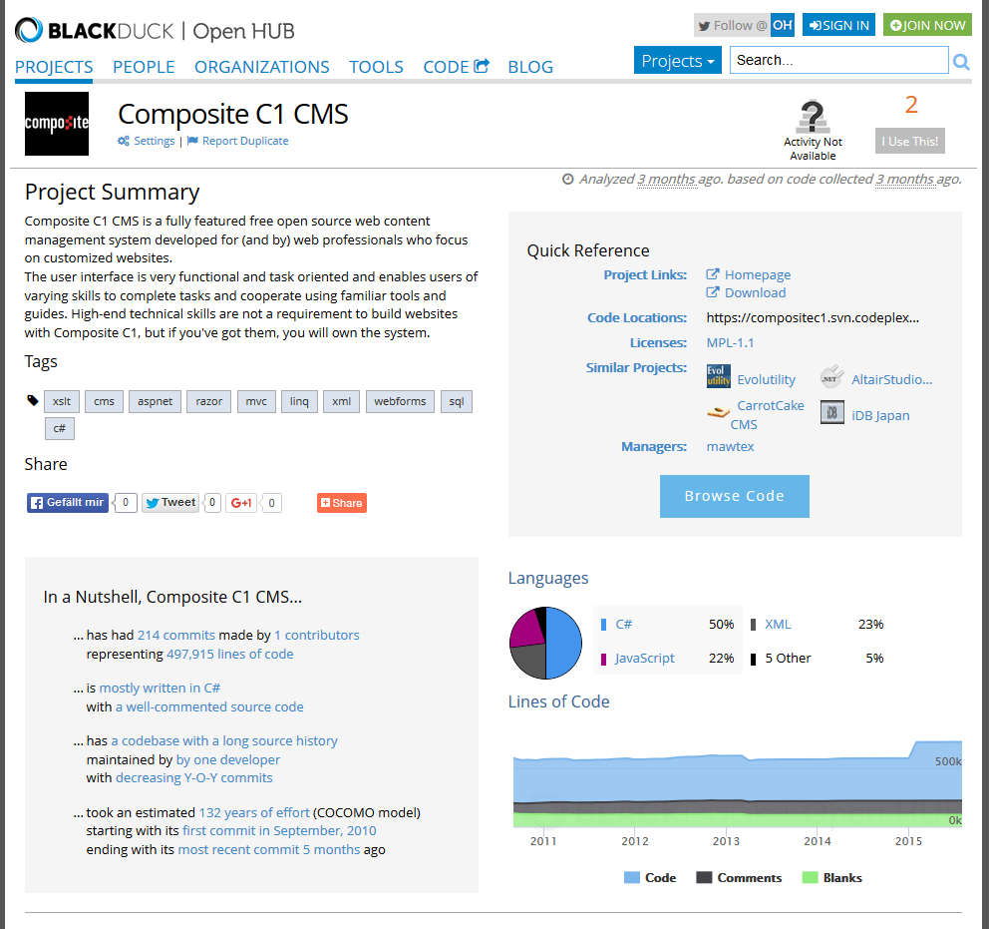This screenshot has width=989, height=929.
Task: Click the Twitter Follow @OH button
Action: 744,25
